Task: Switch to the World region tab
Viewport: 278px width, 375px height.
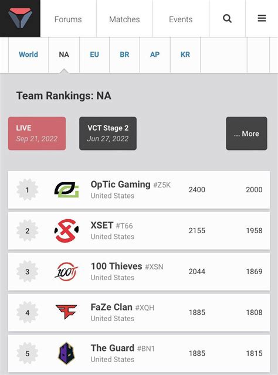Action: tap(28, 54)
